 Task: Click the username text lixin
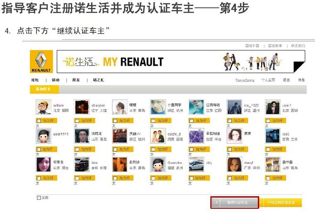pos(95,163)
